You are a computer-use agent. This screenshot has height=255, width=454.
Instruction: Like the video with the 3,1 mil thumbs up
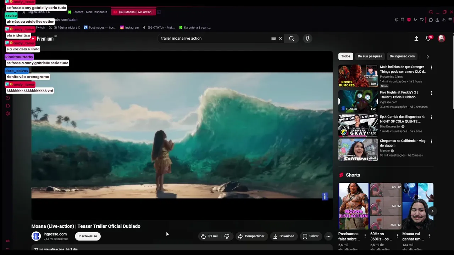pos(209,236)
